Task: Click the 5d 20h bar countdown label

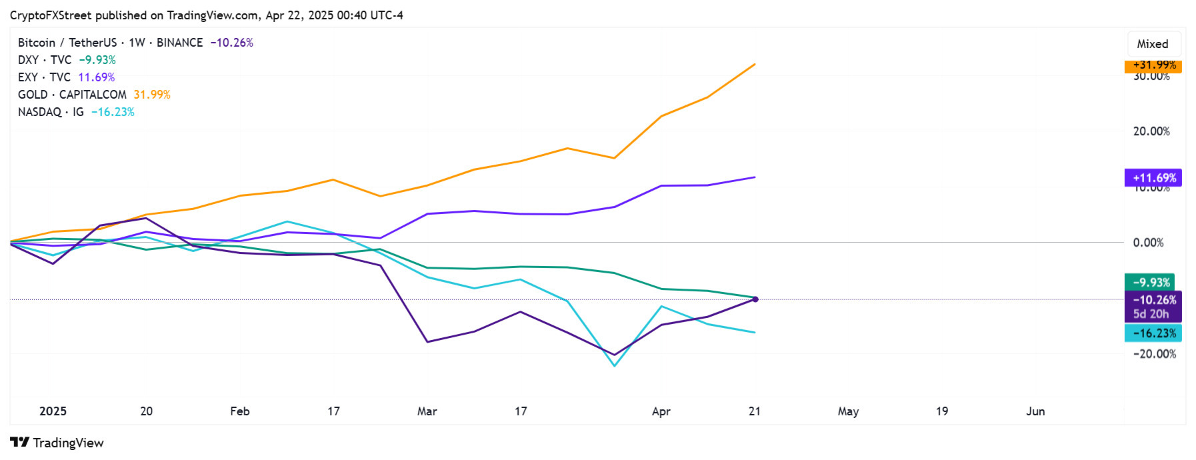Action: pos(1151,314)
